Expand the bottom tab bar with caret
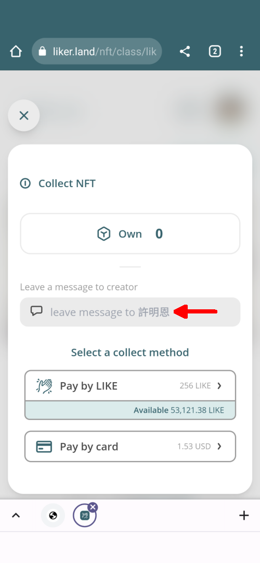 (x=16, y=515)
